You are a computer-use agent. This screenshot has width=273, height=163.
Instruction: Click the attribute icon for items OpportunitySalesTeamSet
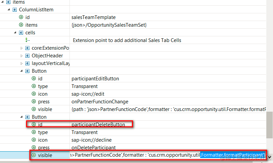[x=21, y=25]
